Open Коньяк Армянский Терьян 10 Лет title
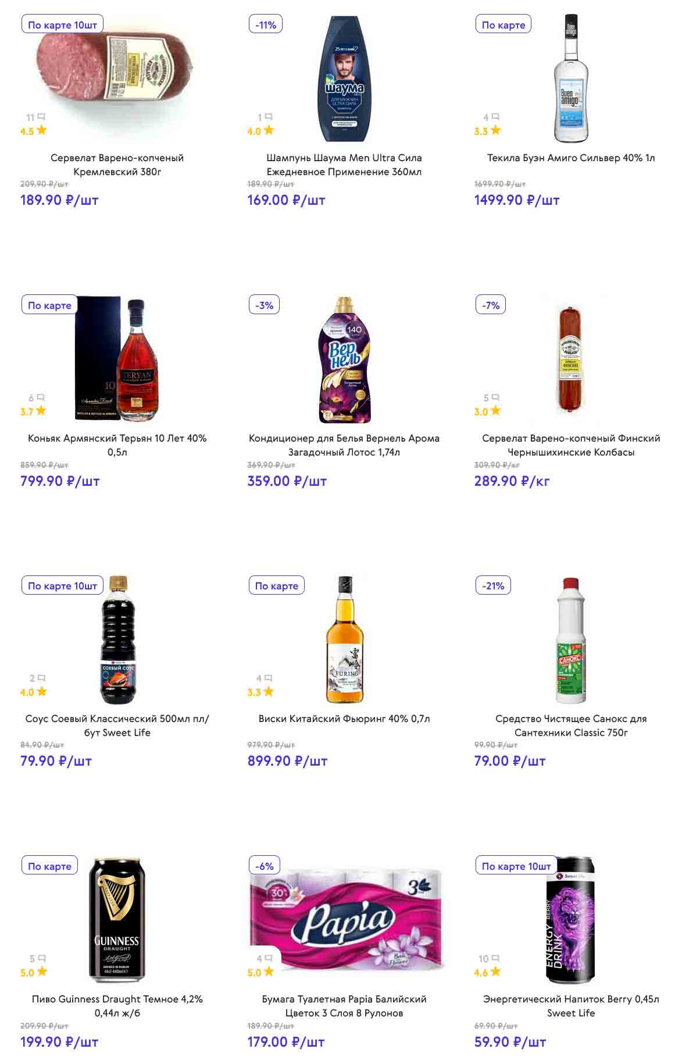The image size is (675, 1056). point(117,445)
